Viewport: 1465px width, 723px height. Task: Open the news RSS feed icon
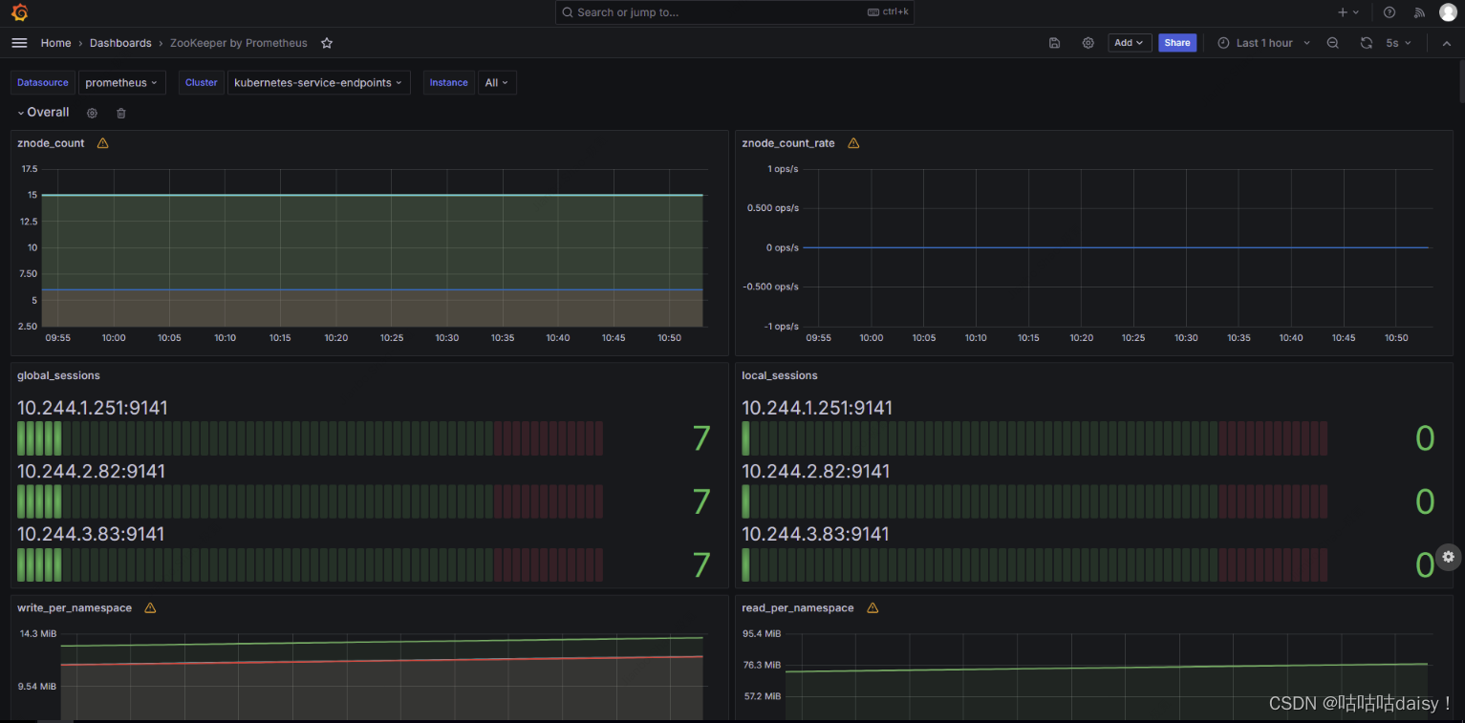[x=1419, y=12]
